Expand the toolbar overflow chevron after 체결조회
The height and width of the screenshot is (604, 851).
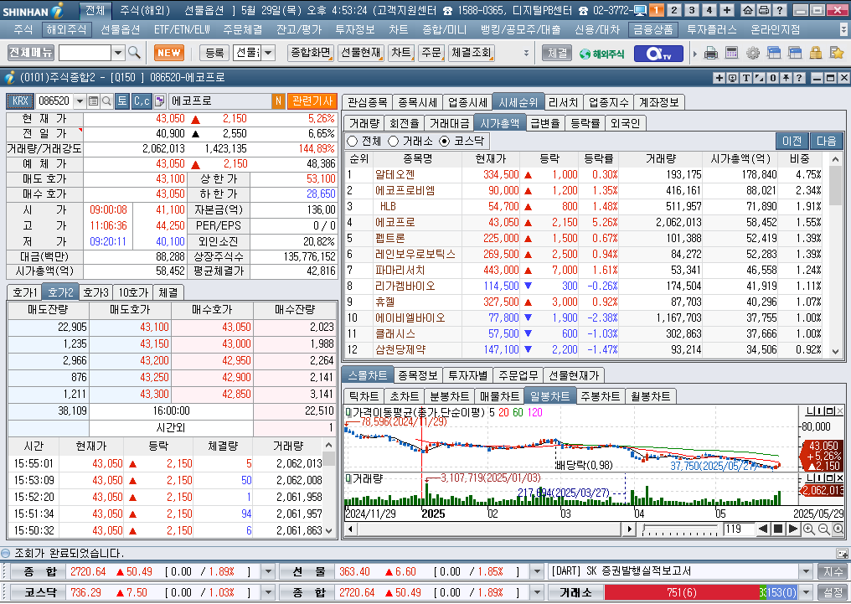526,53
